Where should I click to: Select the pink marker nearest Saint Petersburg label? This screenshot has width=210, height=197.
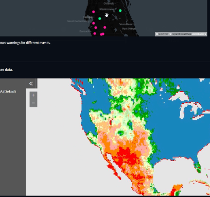pos(94,23)
